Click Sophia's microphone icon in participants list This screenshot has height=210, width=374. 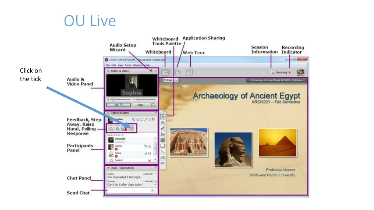click(x=145, y=146)
